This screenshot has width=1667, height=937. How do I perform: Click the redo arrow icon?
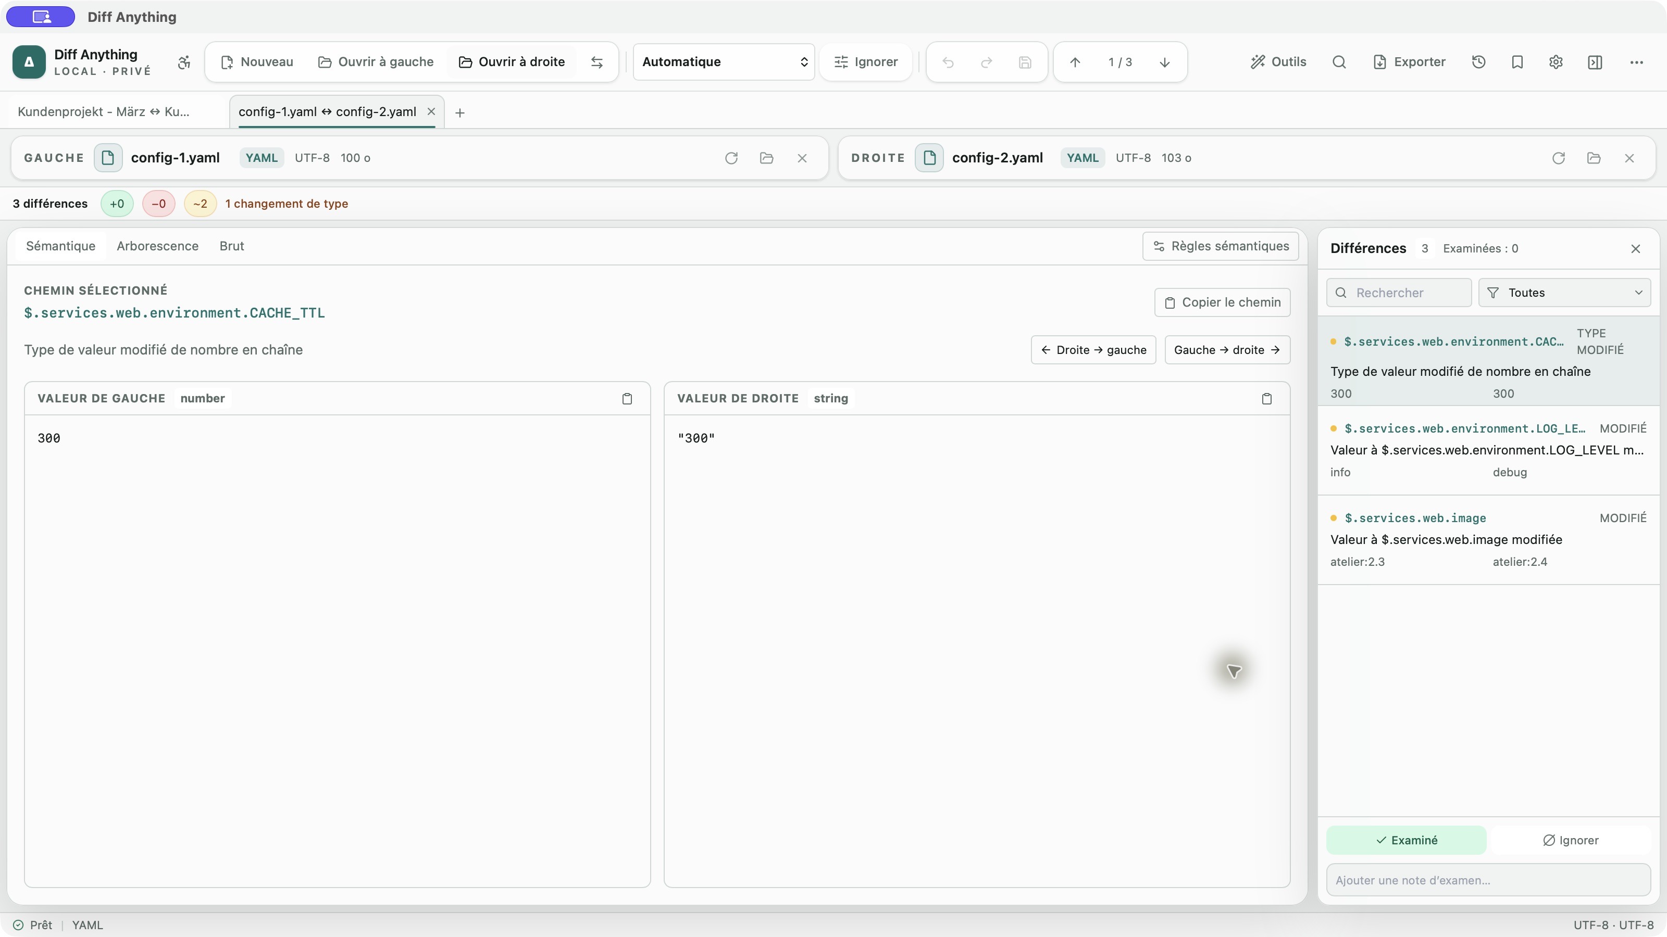(986, 62)
